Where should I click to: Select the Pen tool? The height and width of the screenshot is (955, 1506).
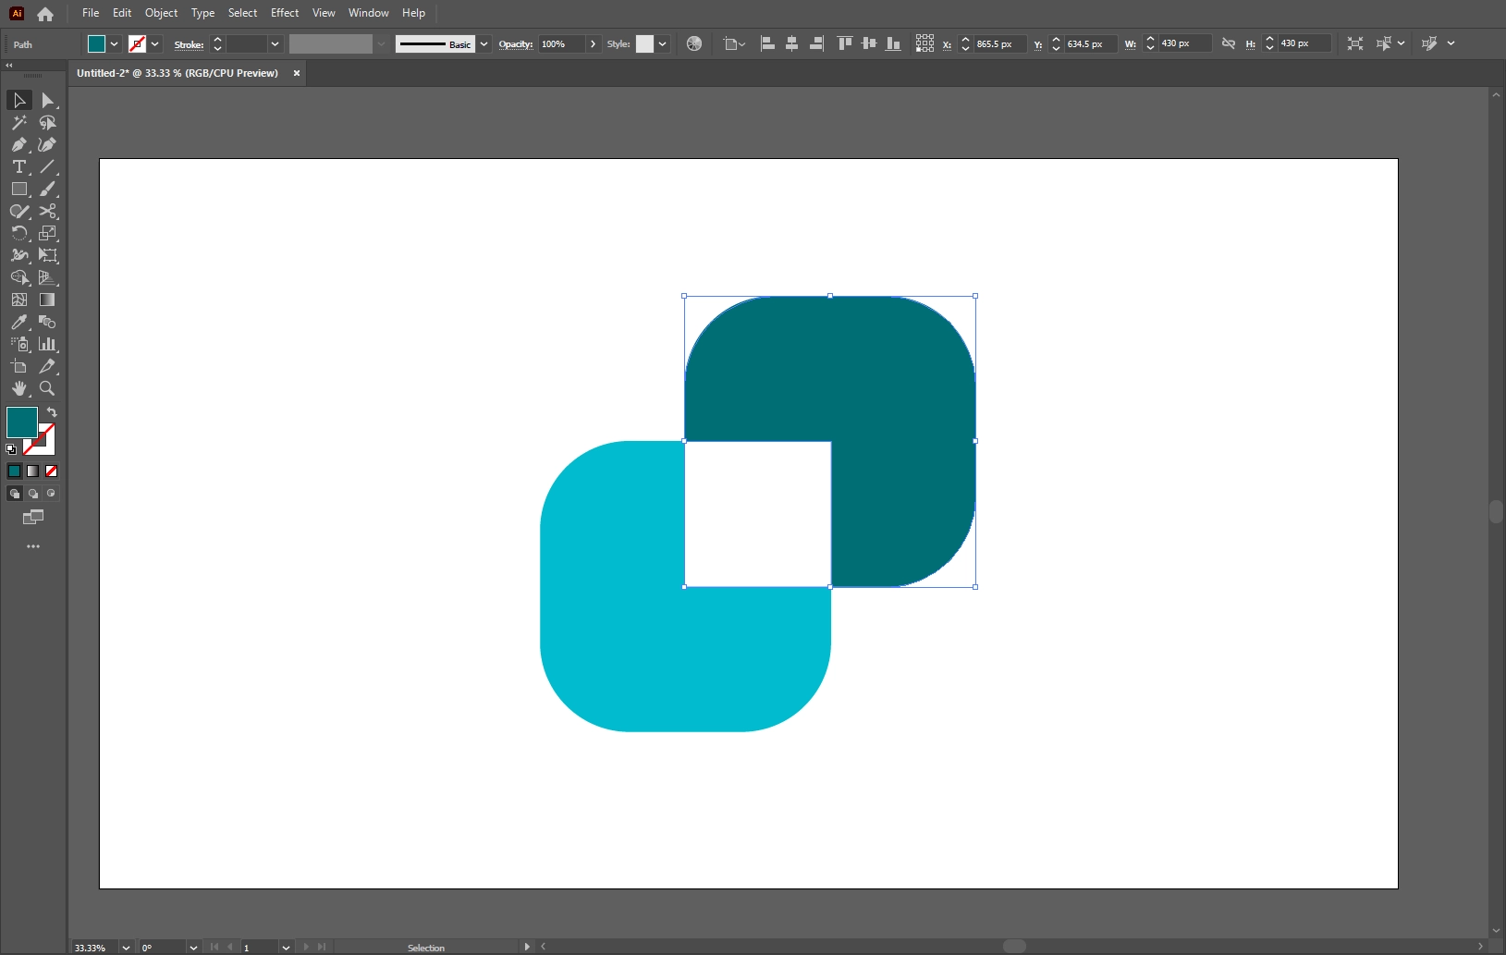19,144
